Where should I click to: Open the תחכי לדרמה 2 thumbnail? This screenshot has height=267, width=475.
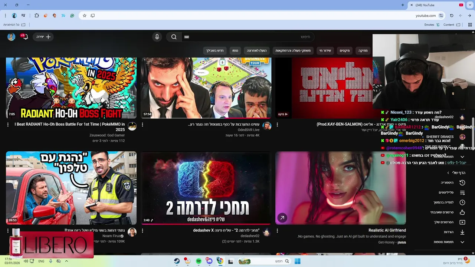pyautogui.click(x=206, y=188)
